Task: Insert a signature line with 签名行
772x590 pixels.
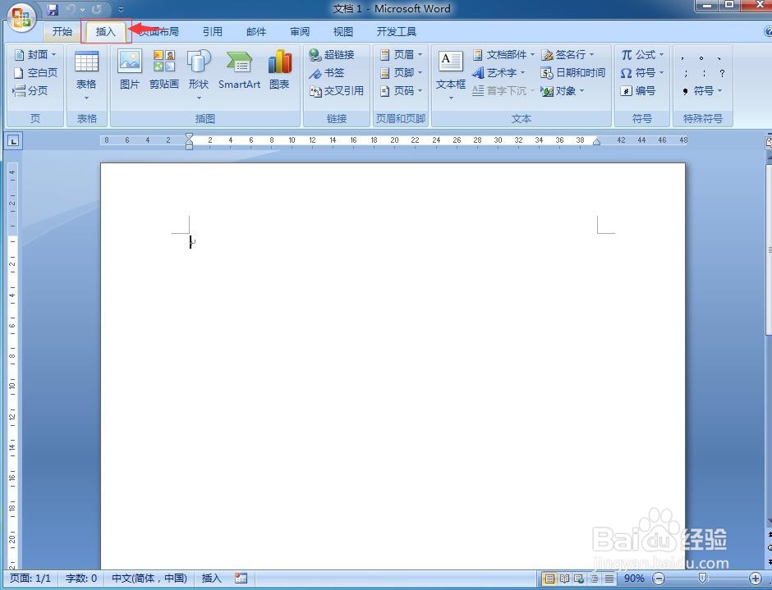Action: pos(568,54)
